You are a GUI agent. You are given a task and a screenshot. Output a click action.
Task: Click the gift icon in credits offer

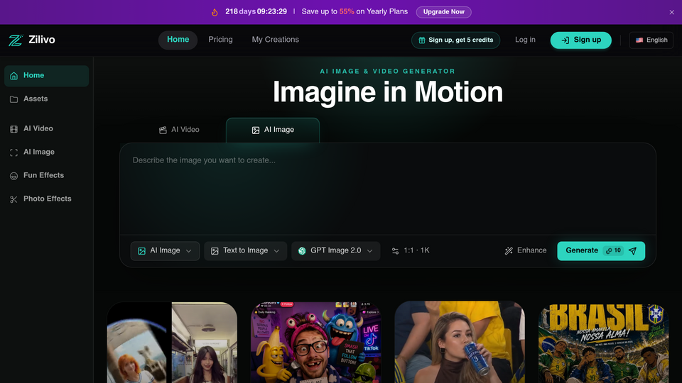click(421, 40)
